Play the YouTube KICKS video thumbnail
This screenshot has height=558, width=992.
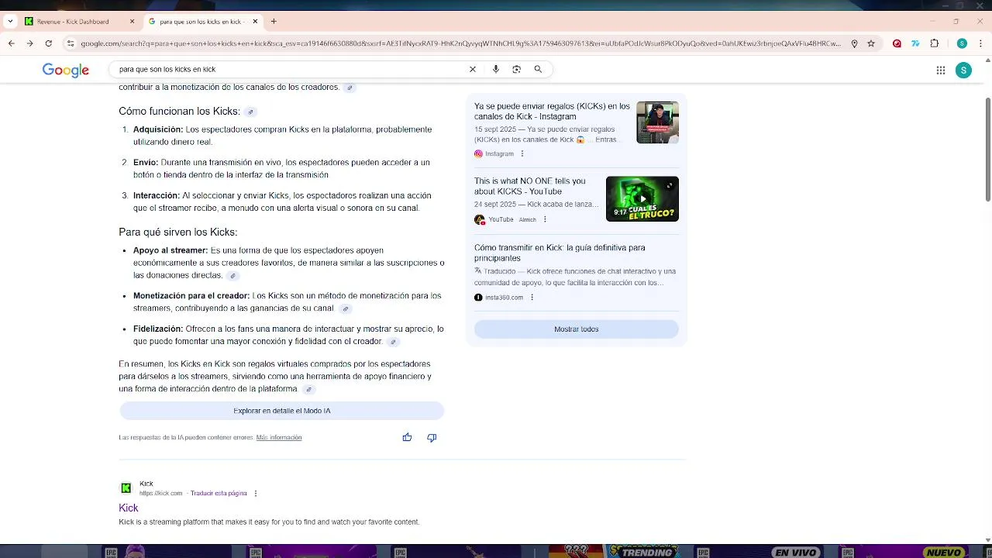pos(642,199)
